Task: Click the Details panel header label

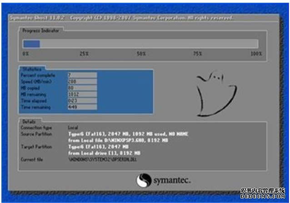Action: (27, 123)
